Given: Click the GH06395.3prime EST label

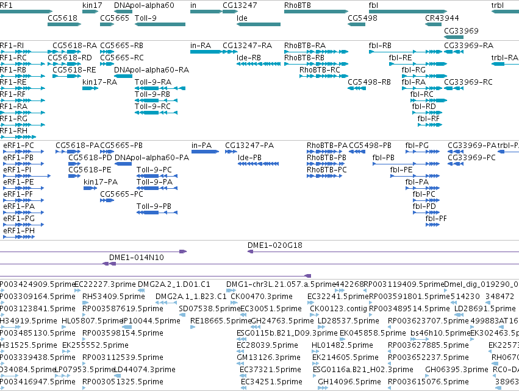Looking at the screenshot, I should [457, 370].
